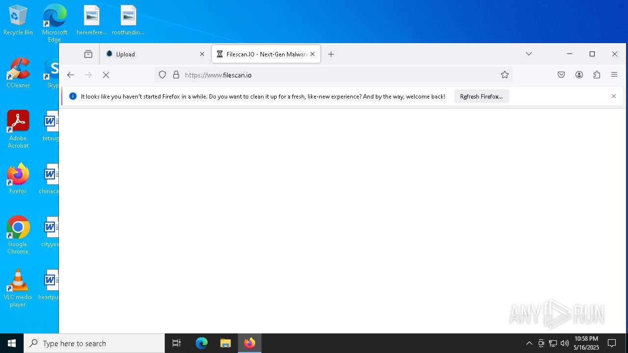
Task: Bookmark this page with star icon
Action: pyautogui.click(x=505, y=75)
